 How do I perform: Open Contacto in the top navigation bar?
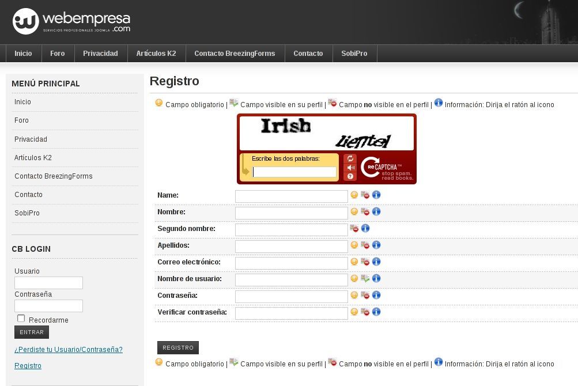[x=308, y=54]
